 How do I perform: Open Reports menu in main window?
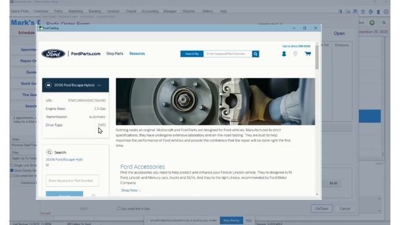[189, 11]
